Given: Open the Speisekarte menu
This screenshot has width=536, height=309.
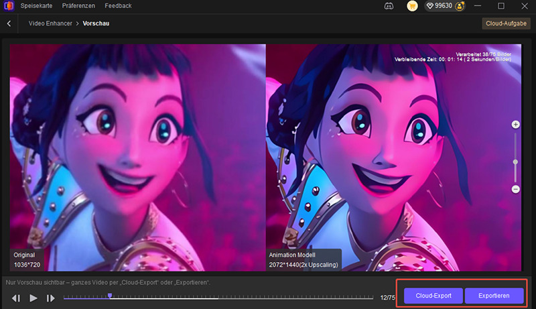Looking at the screenshot, I should [36, 6].
